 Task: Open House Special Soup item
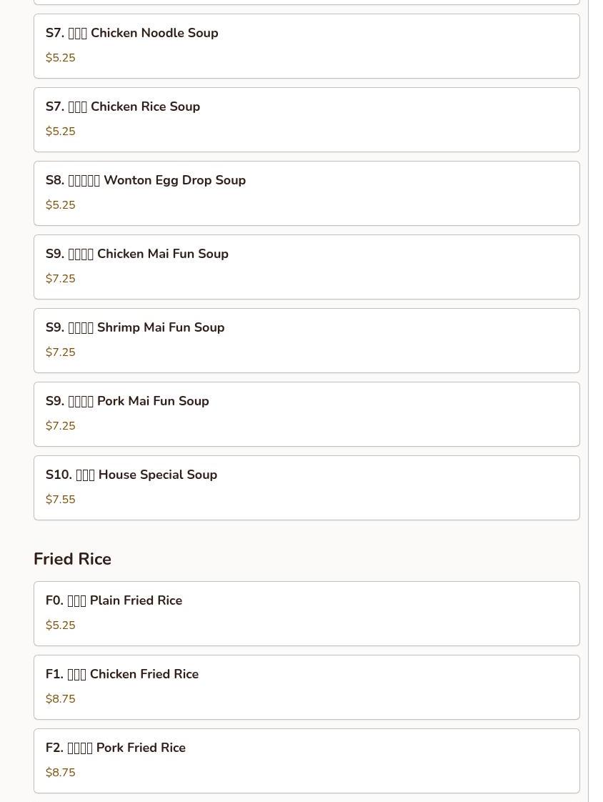point(307,487)
